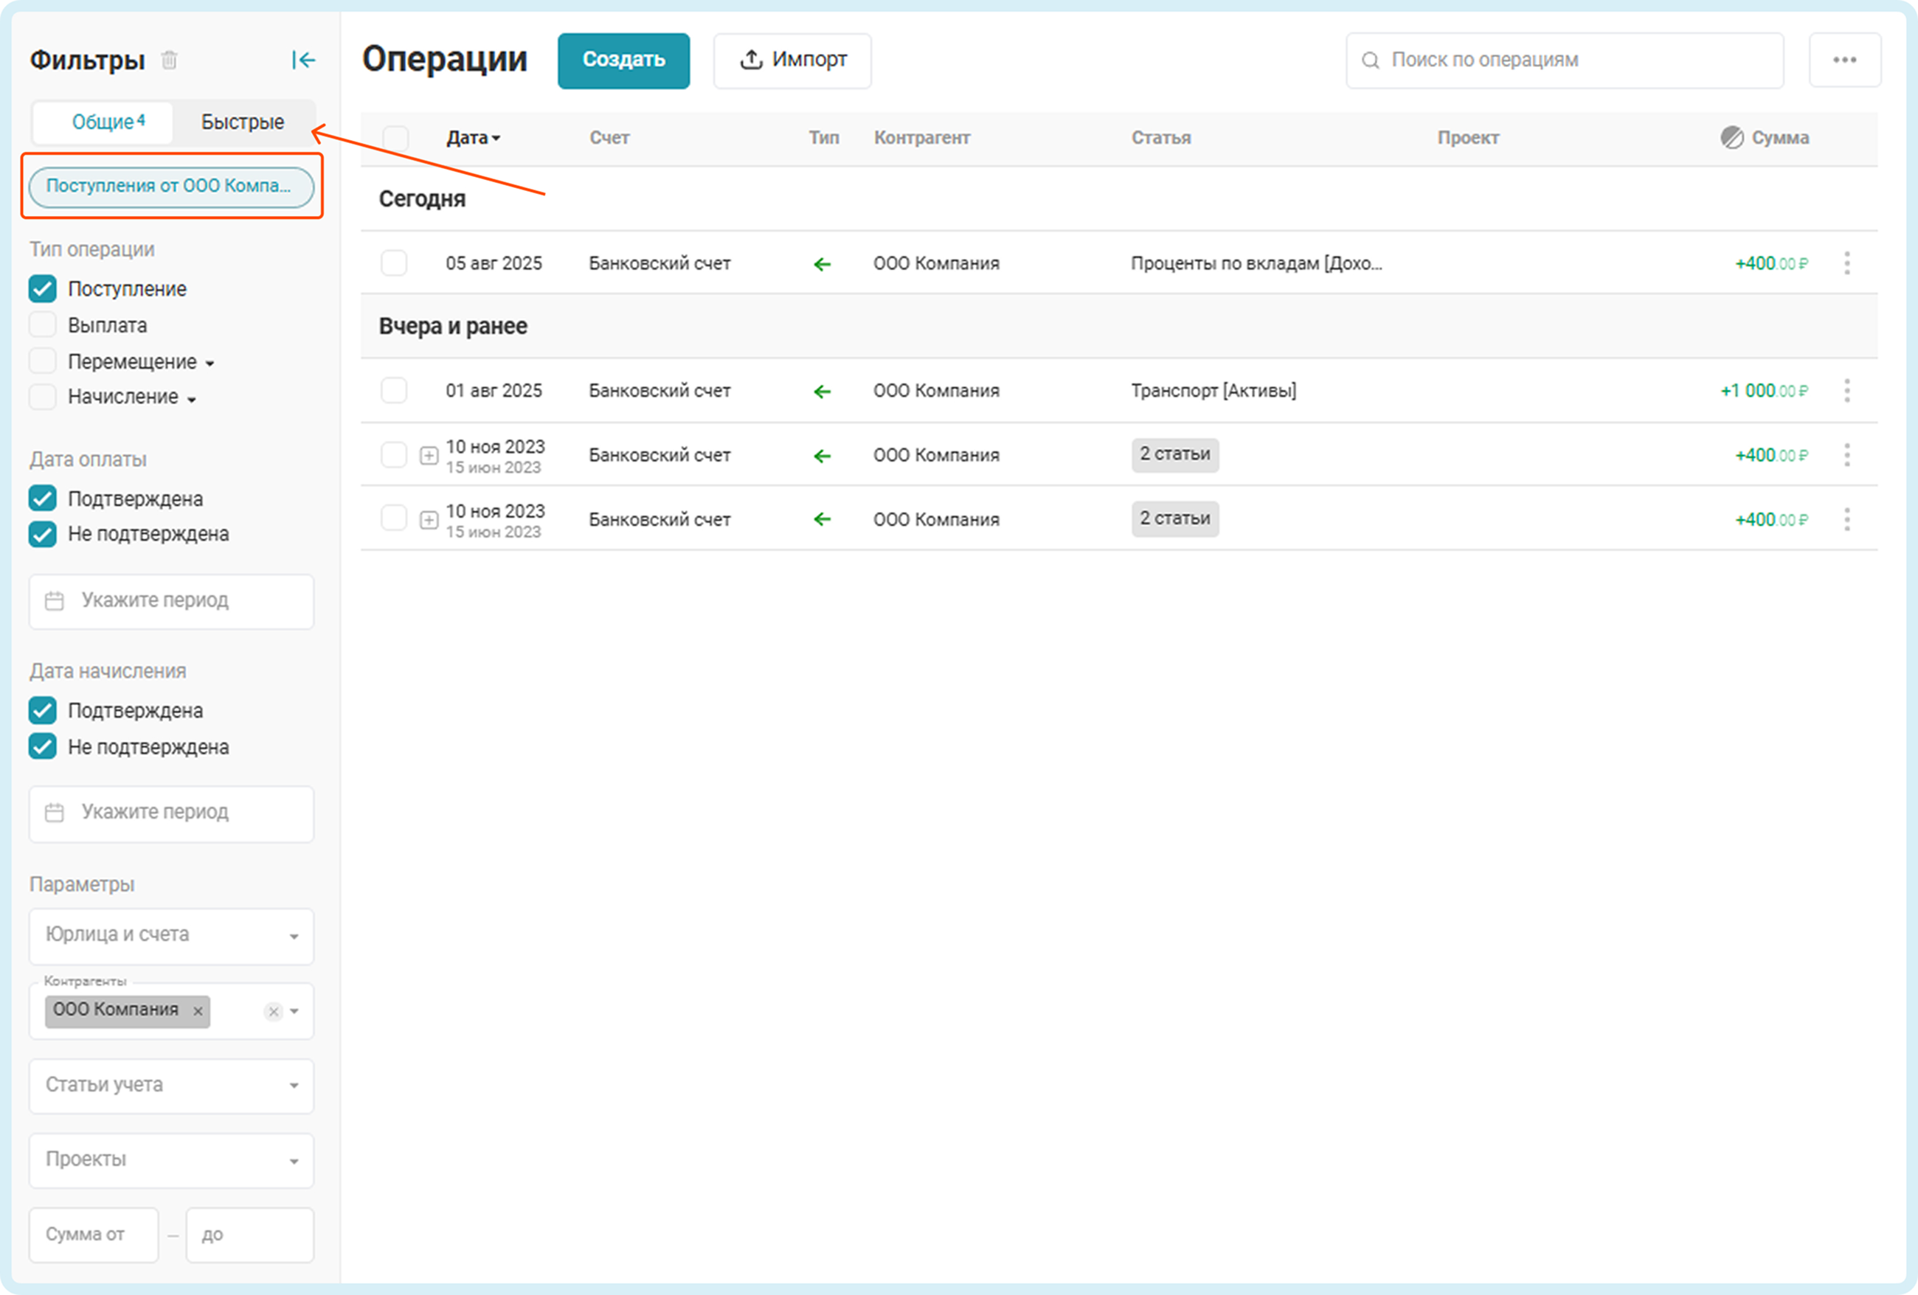The width and height of the screenshot is (1918, 1295).
Task: Open the three-dots menu in the header
Action: pos(1844,60)
